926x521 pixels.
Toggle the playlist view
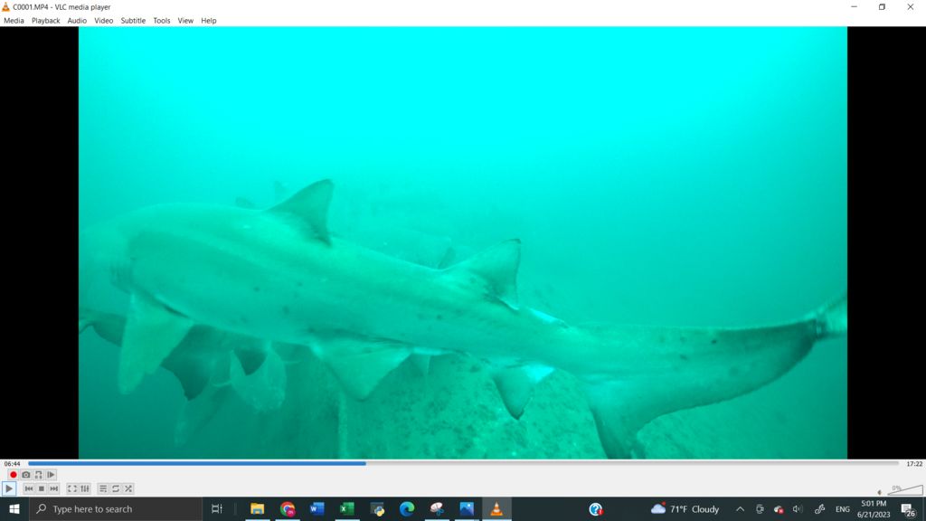[x=103, y=488]
